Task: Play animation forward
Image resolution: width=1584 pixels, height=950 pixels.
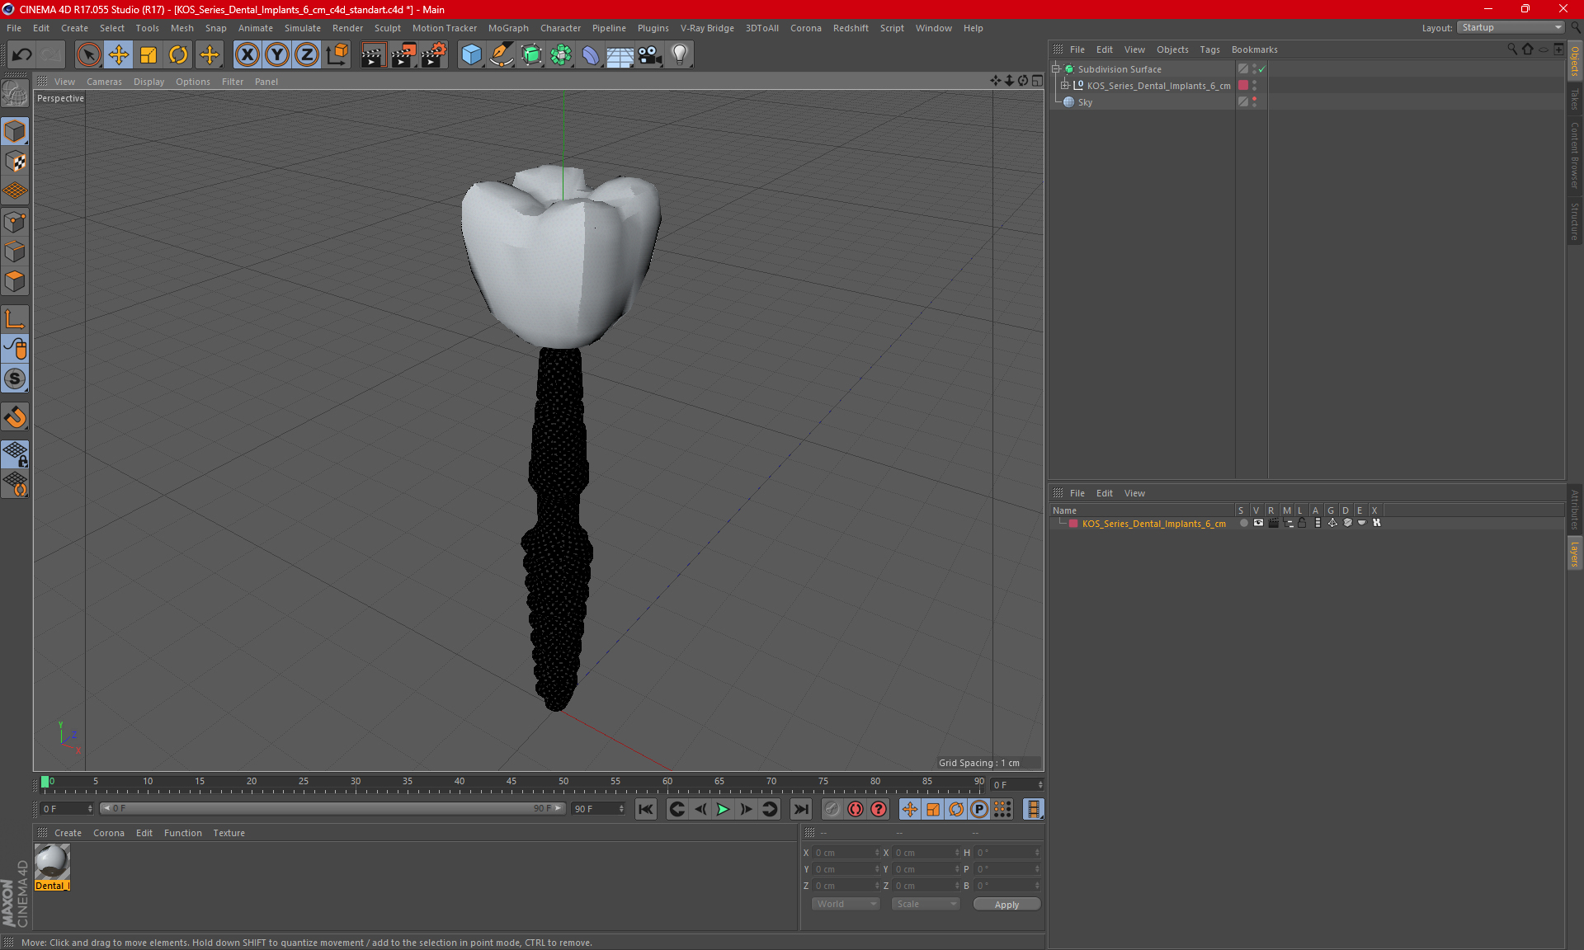Action: [723, 809]
